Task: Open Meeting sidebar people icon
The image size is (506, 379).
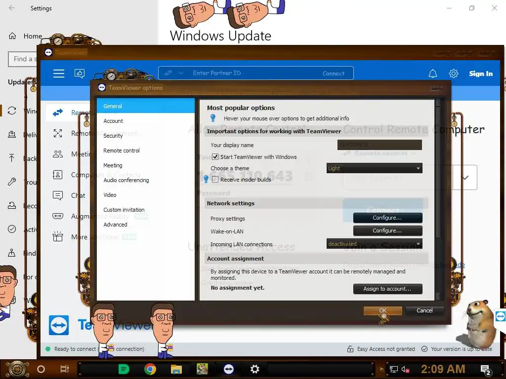Action: click(58, 154)
